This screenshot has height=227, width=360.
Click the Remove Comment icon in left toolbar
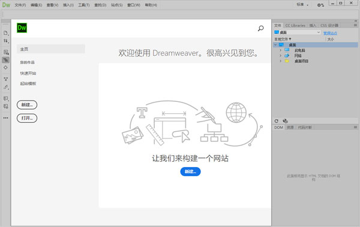pyautogui.click(x=6, y=107)
